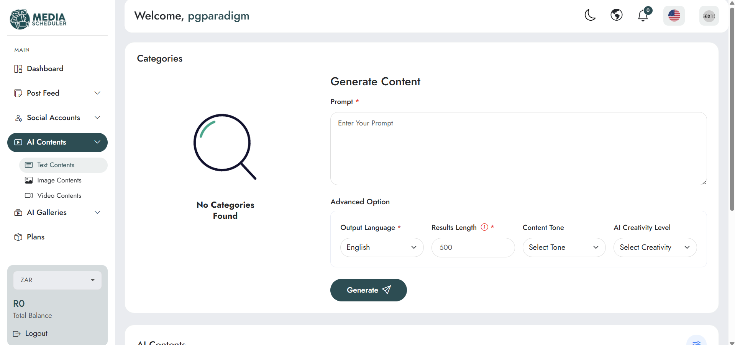
Task: Collapse the AI Contents menu
Action: pos(57,142)
